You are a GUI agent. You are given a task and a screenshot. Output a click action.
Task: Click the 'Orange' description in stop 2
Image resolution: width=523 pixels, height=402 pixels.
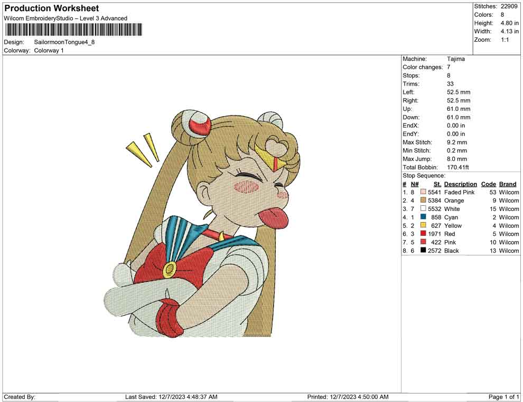[x=454, y=200]
